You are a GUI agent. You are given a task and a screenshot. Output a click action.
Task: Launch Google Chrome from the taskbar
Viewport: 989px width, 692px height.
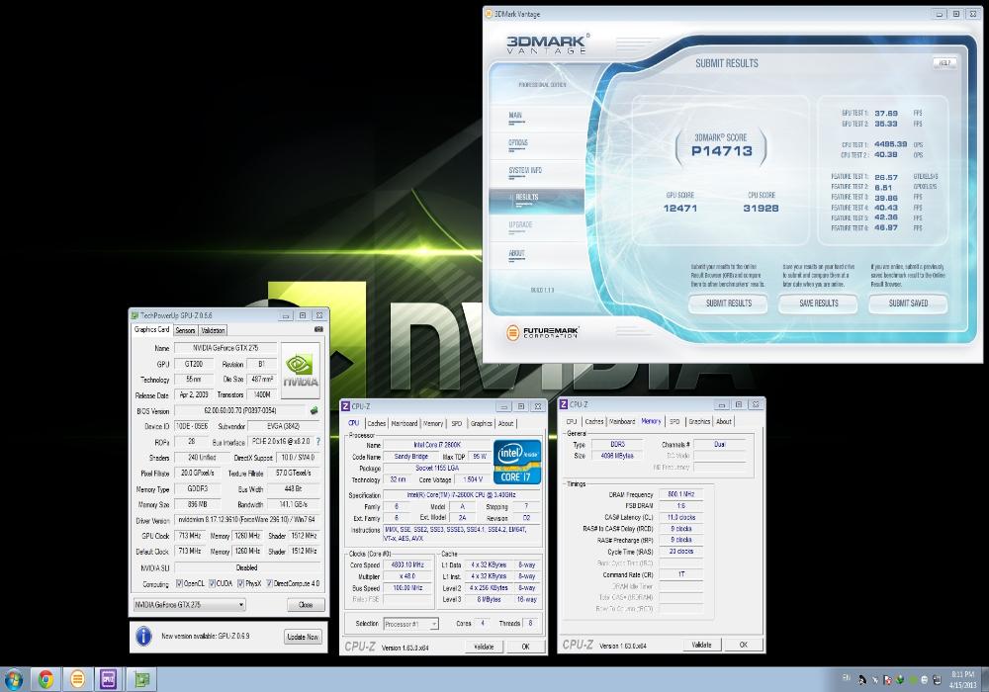[45, 679]
